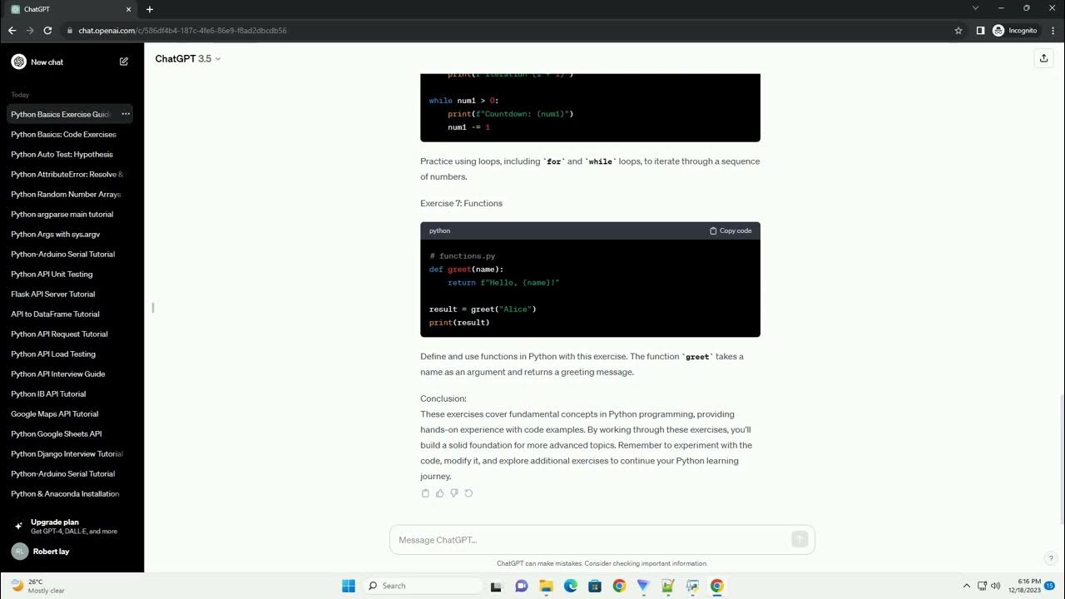Open Python API Load Testing chat
1065x599 pixels.
coord(70,354)
